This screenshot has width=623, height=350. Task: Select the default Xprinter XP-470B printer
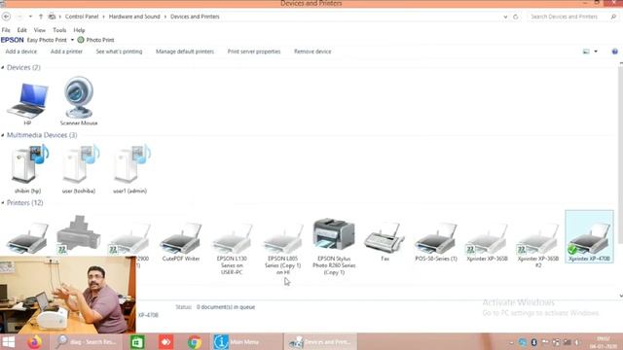point(589,236)
